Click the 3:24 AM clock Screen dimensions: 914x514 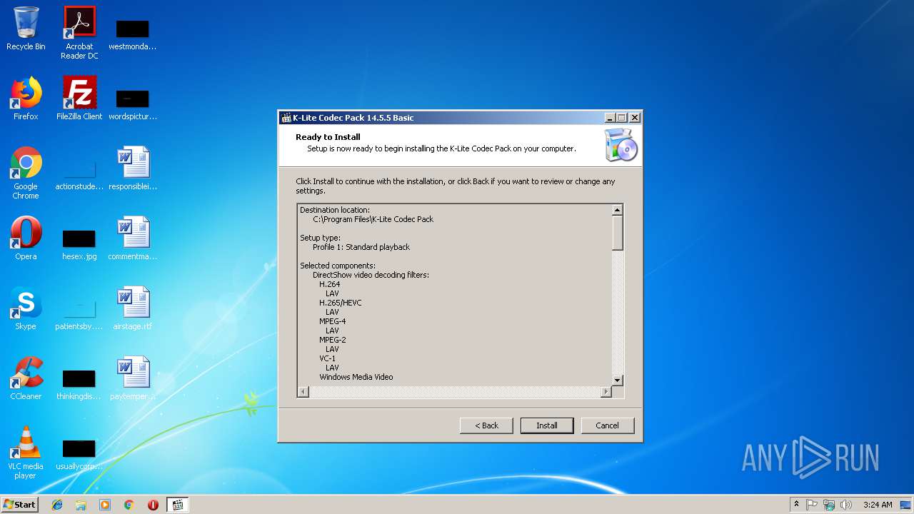(878, 505)
